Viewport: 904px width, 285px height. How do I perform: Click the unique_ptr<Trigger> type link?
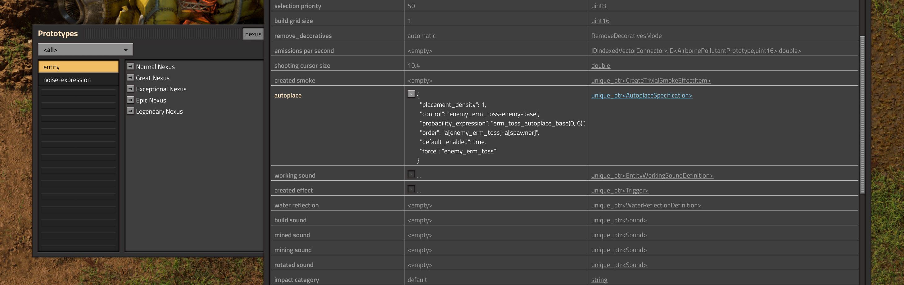(619, 190)
